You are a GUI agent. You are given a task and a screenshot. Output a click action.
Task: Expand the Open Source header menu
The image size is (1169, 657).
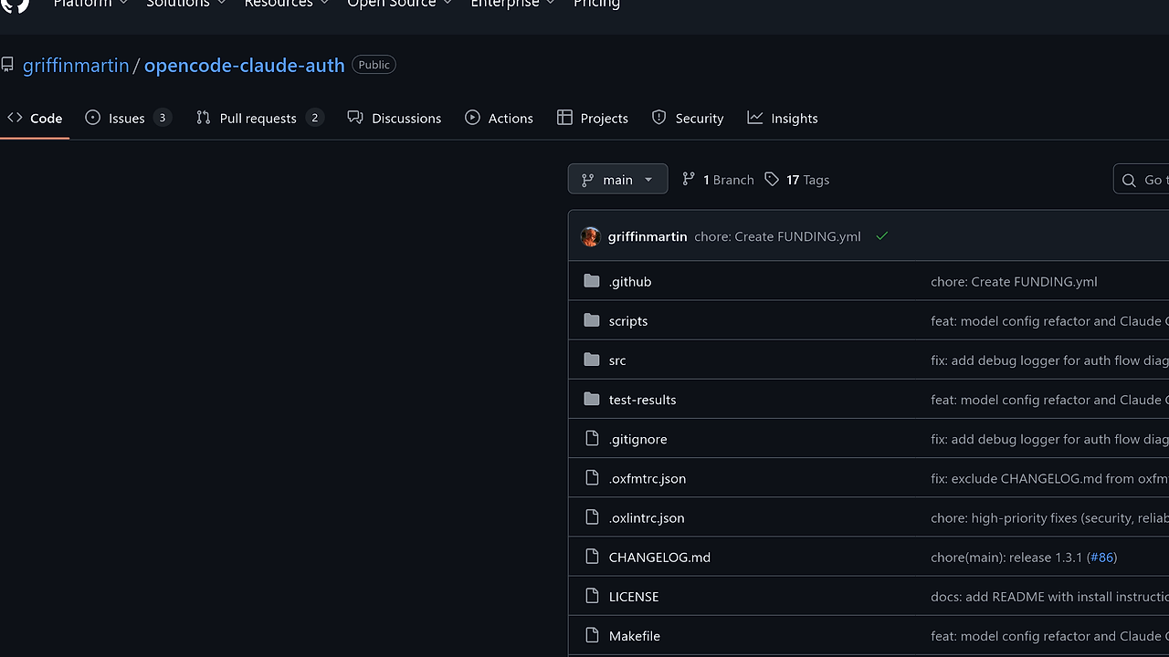(400, 4)
